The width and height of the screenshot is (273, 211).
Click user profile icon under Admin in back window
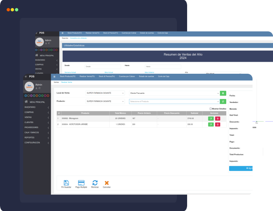(46, 43)
